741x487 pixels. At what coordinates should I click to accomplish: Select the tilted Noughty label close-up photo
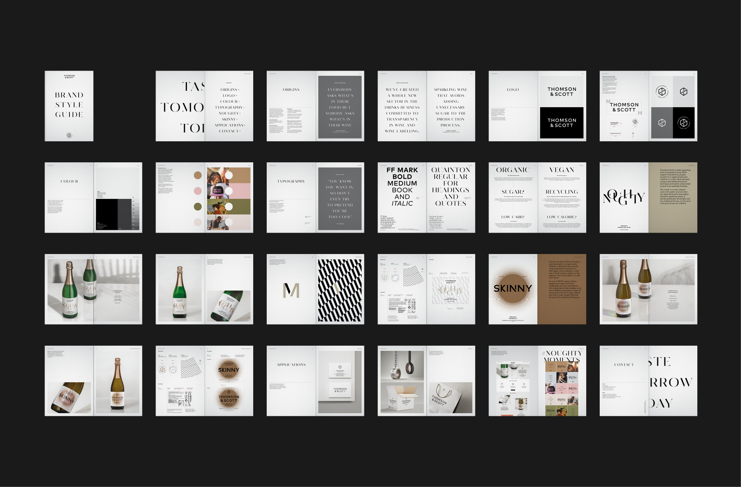point(229,306)
